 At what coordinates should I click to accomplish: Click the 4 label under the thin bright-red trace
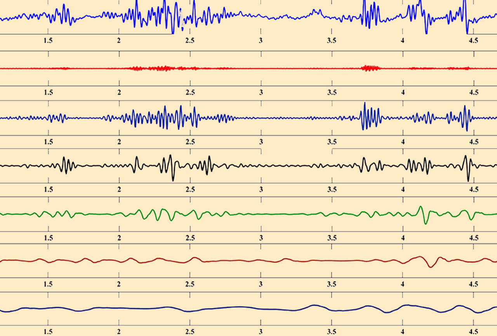pos(403,92)
